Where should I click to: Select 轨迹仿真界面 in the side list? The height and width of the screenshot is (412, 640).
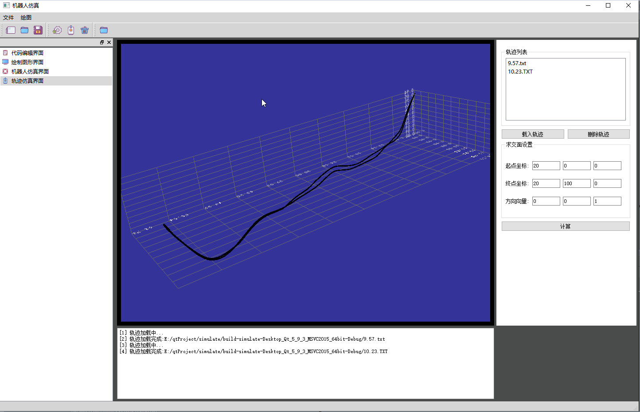56,81
